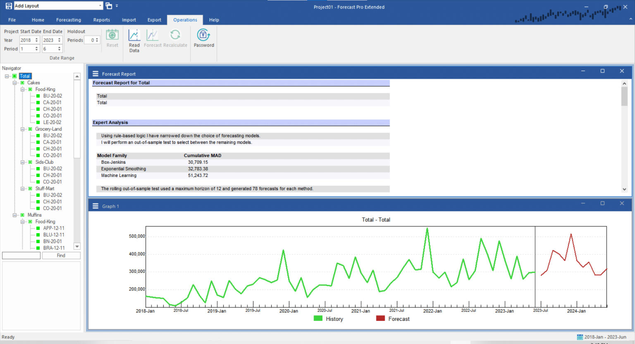This screenshot has height=344, width=635.
Task: Click the save layout icon in title bar
Action: click(8, 6)
